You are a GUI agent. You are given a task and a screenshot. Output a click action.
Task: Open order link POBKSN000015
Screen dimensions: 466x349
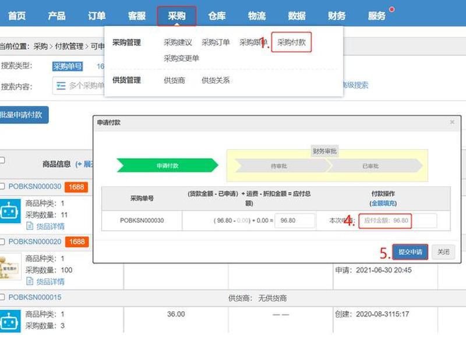[x=35, y=297]
